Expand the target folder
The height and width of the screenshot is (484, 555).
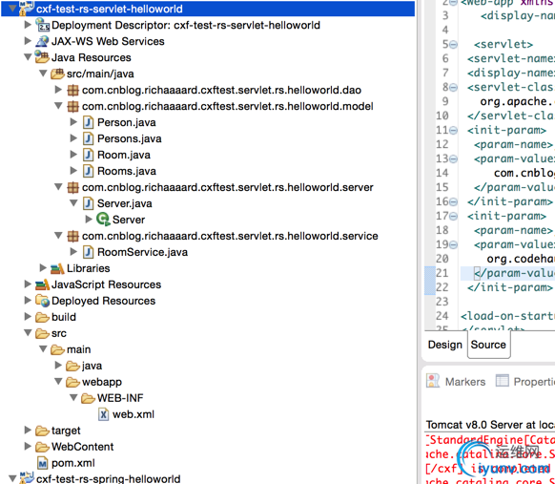pyautogui.click(x=28, y=431)
